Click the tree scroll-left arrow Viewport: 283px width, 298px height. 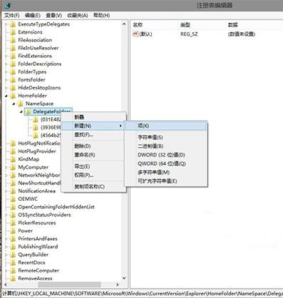pos(6,284)
